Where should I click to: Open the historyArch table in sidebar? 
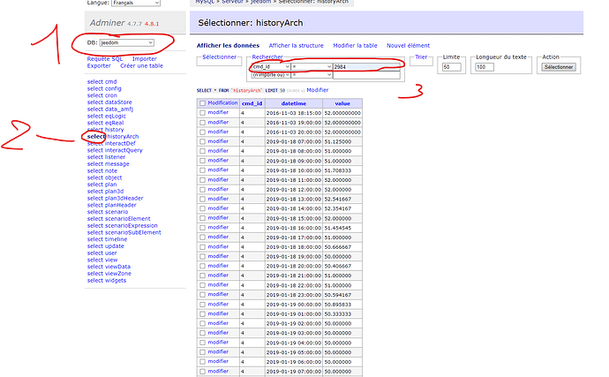click(x=123, y=137)
